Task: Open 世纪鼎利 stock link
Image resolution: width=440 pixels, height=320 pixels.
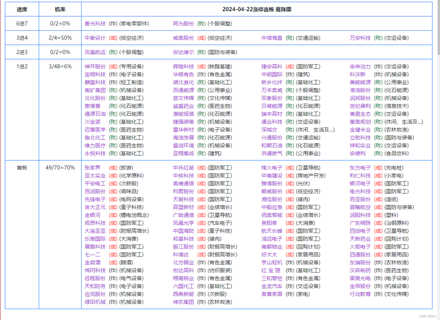Action: [x=360, y=106]
